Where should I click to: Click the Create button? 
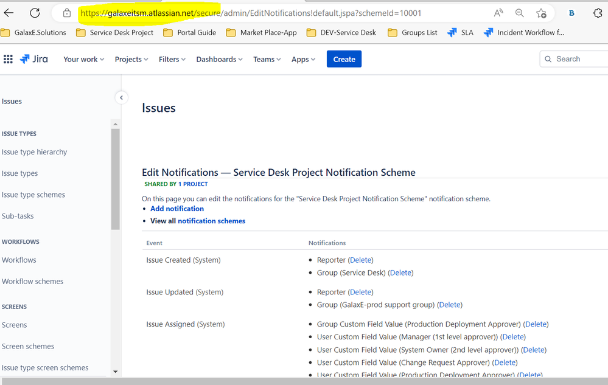[344, 59]
